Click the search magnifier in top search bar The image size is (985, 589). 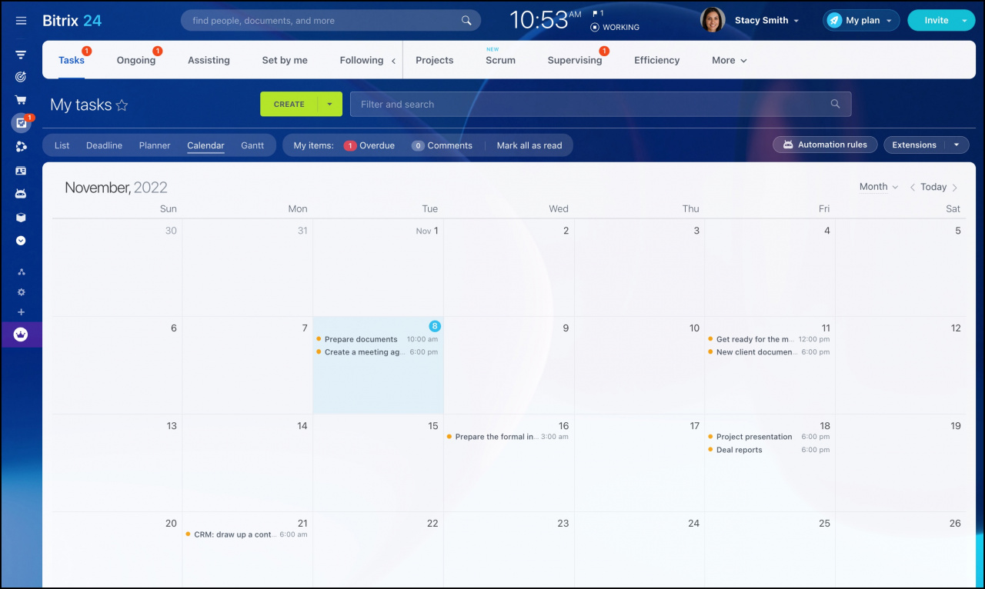tap(466, 21)
